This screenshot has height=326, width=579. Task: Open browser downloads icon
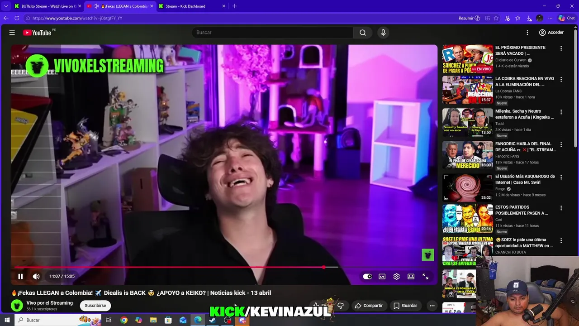[529, 18]
